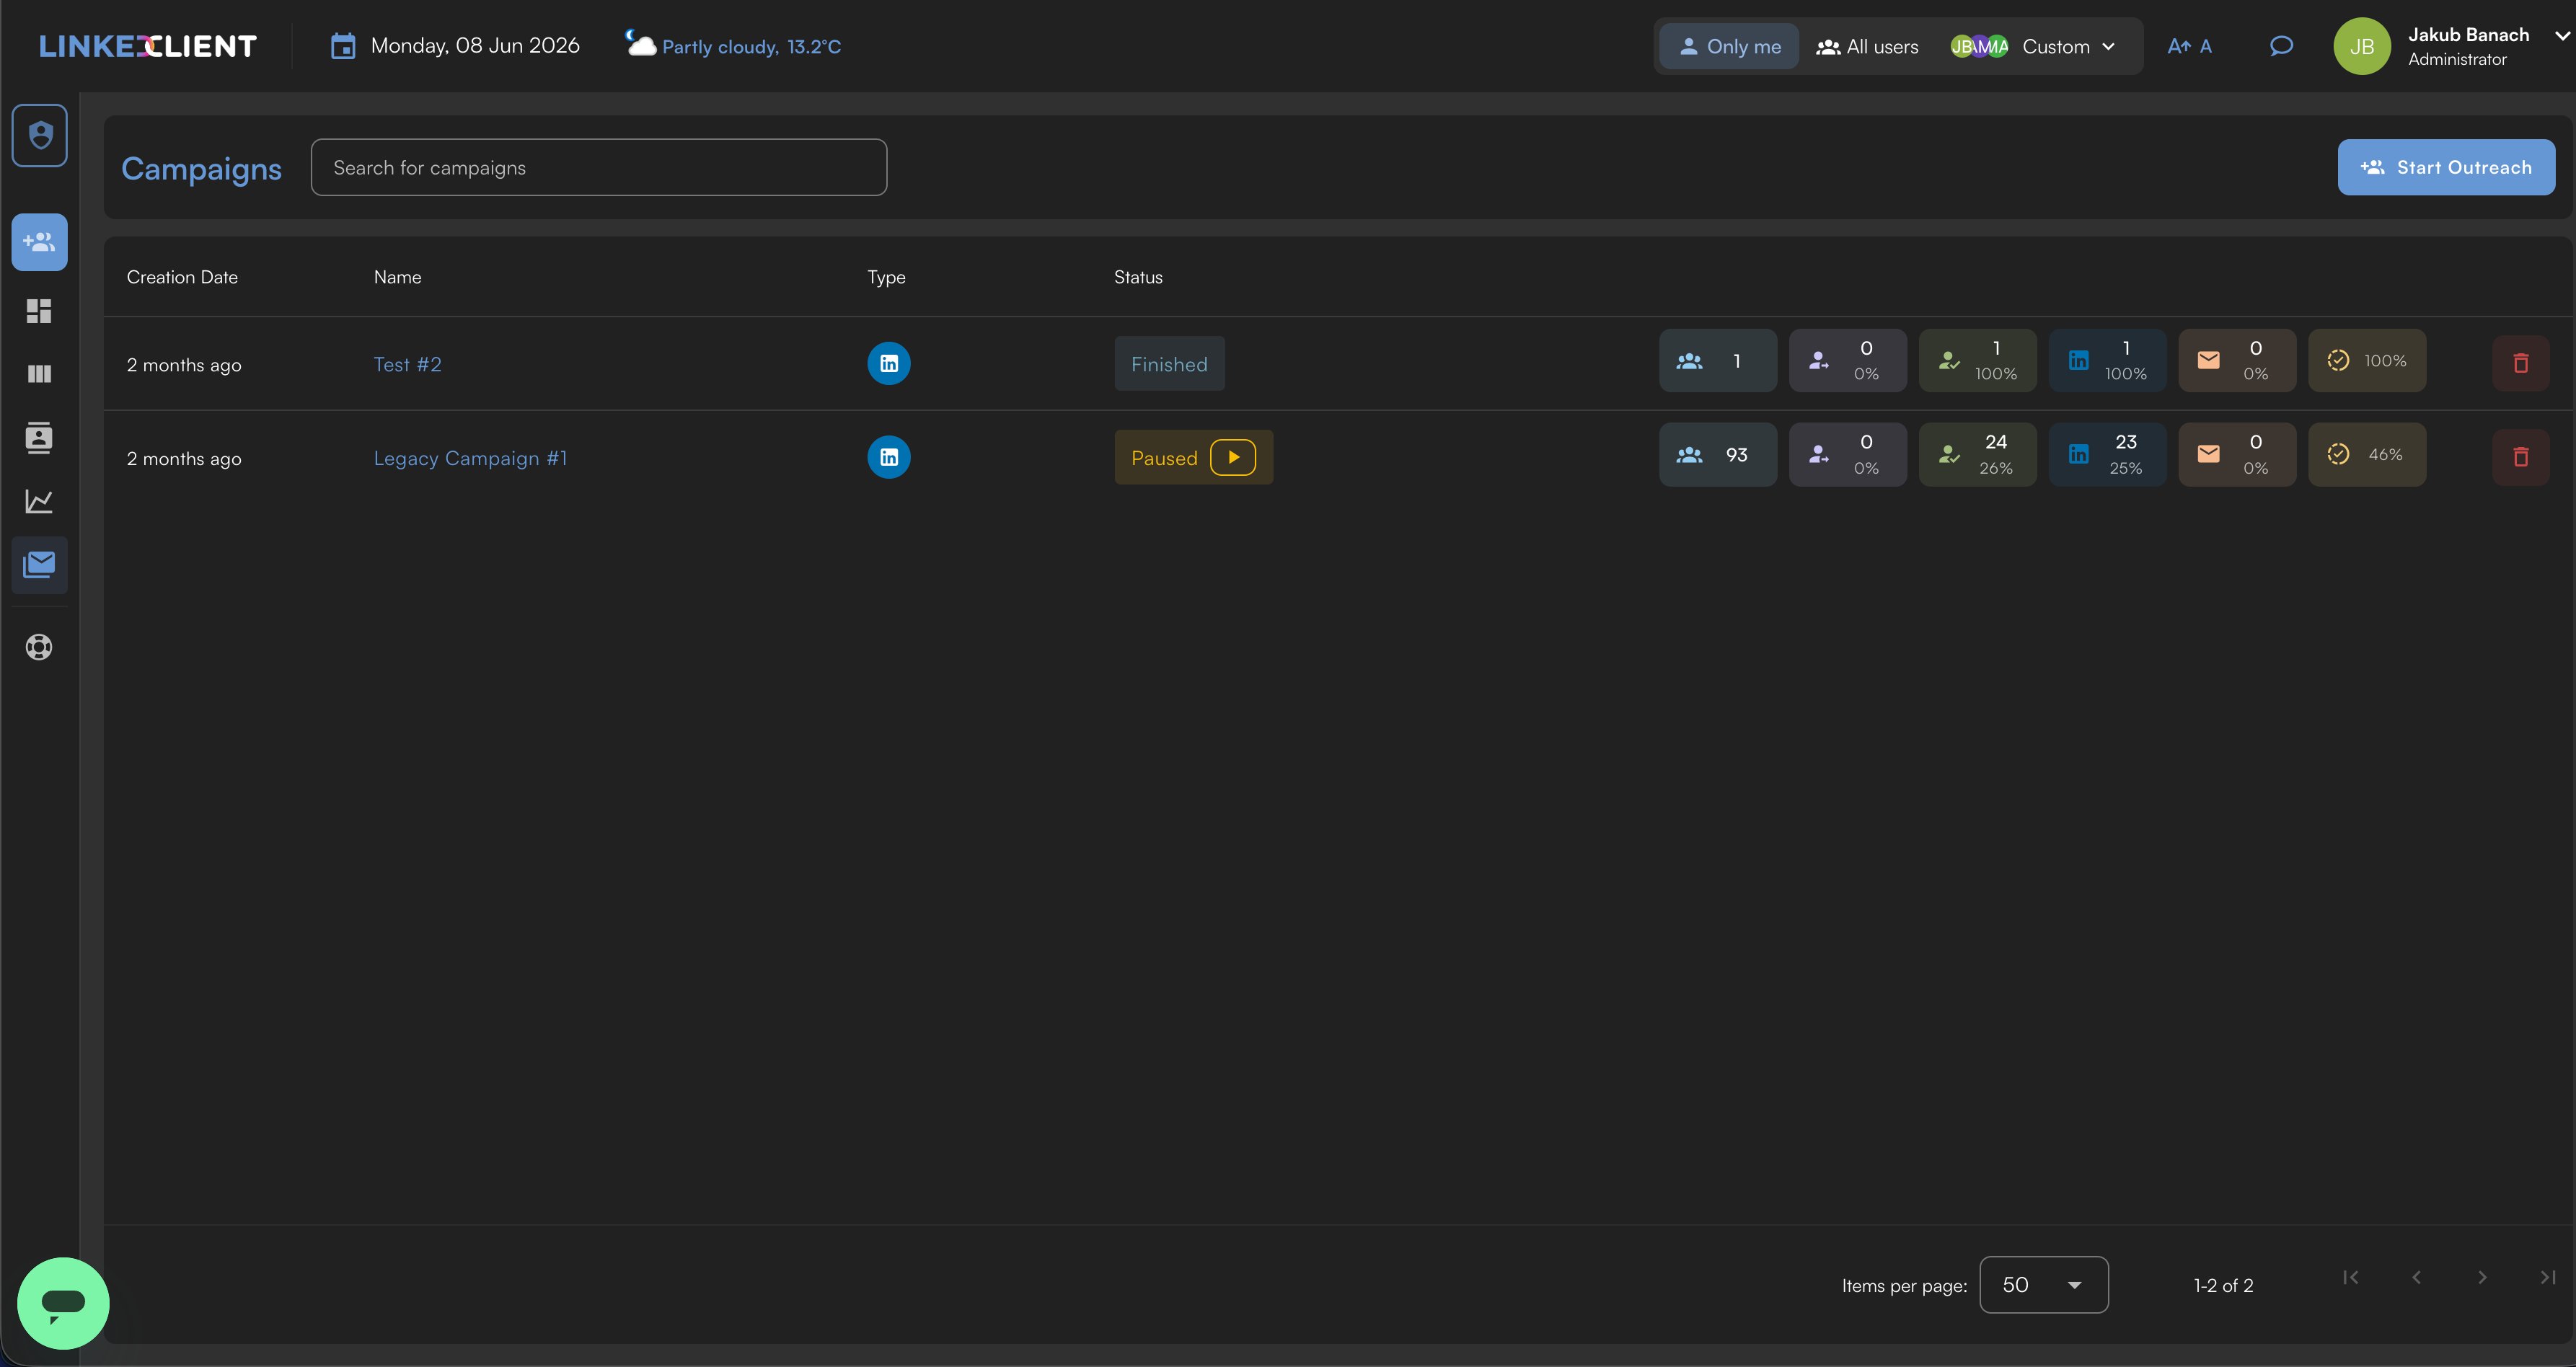Open the Legacy Campaign #1 link
Image resolution: width=2576 pixels, height=1367 pixels.
tap(470, 458)
